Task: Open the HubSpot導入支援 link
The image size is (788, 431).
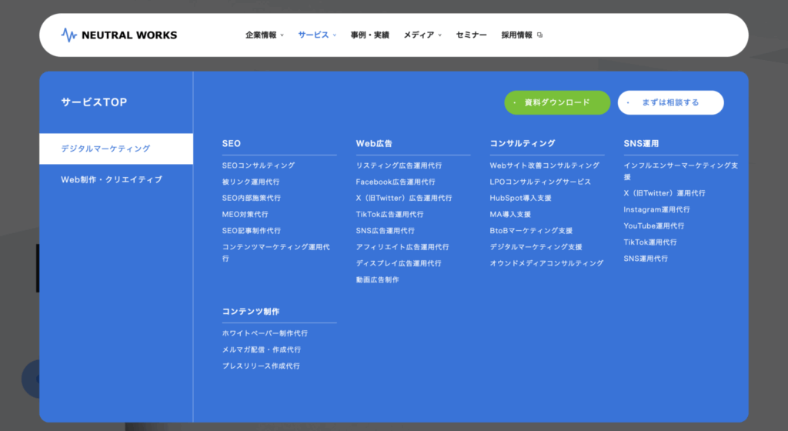Action: click(520, 198)
